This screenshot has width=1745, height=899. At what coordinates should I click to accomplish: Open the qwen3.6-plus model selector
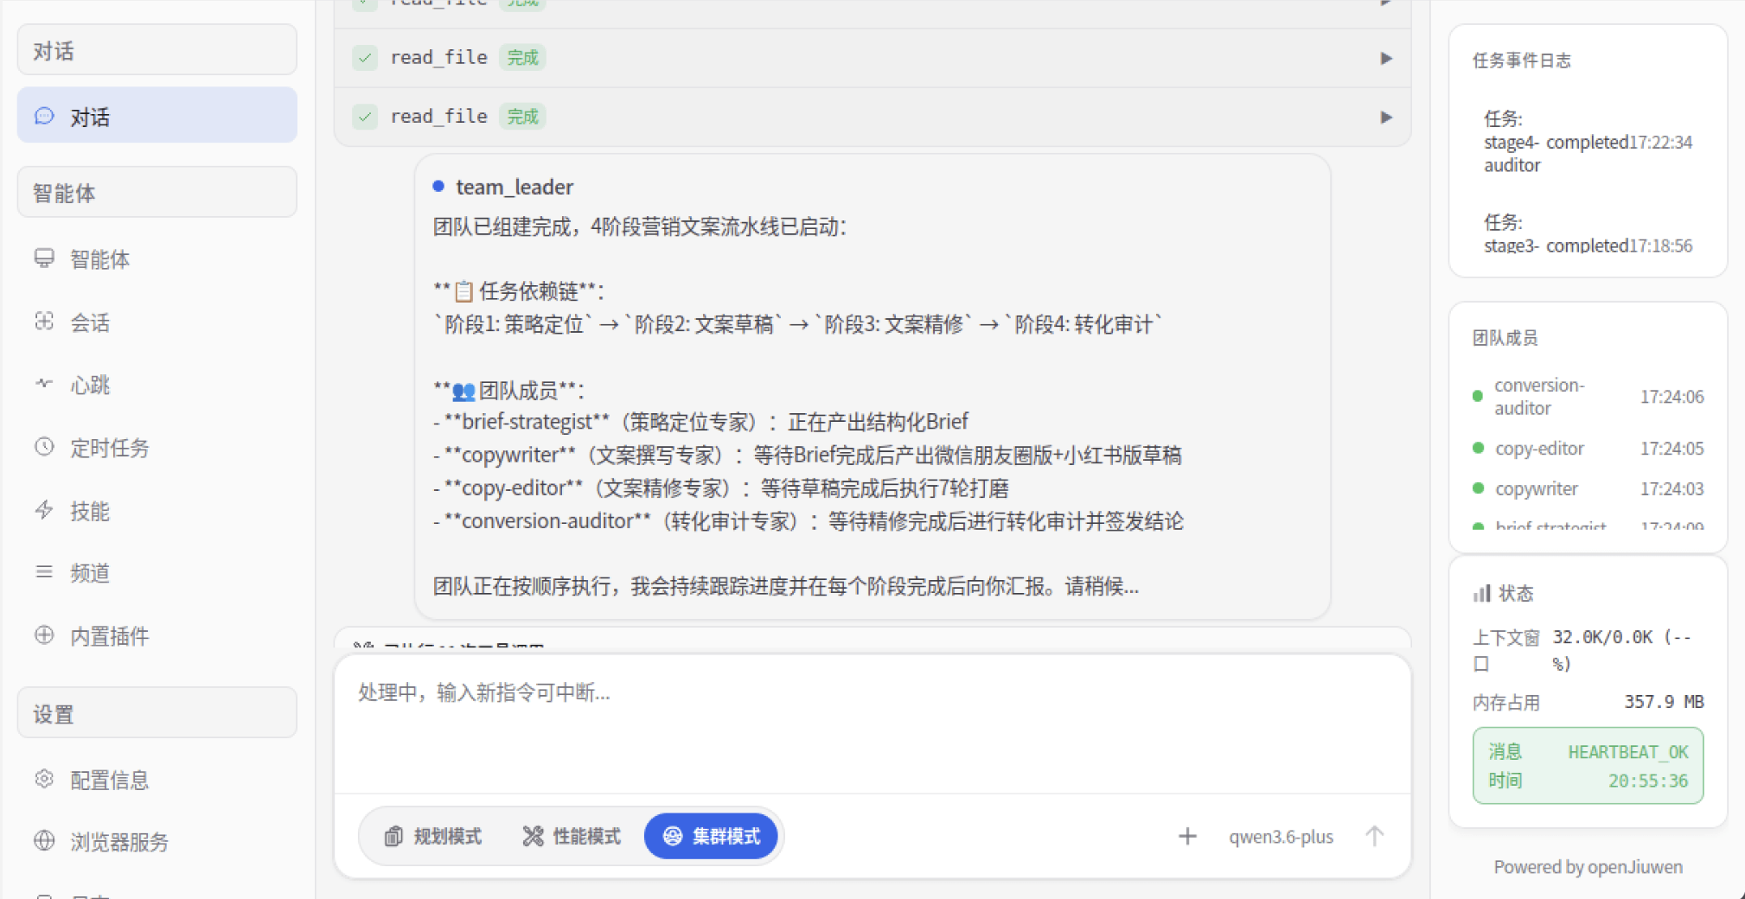(x=1281, y=837)
